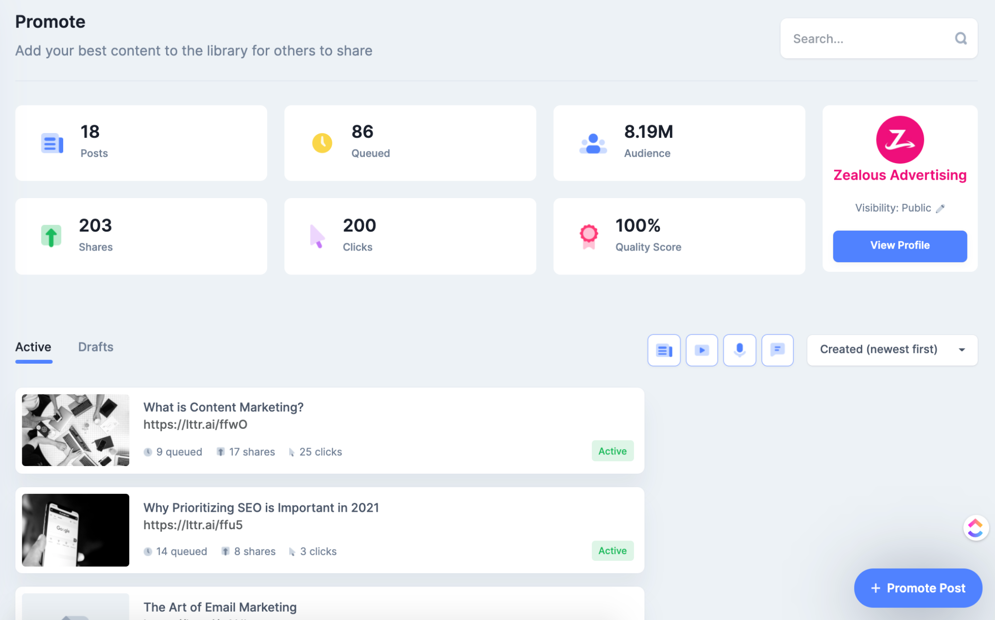
Task: Filter posts by comment message type
Action: [777, 350]
